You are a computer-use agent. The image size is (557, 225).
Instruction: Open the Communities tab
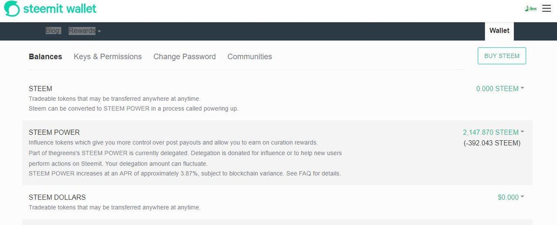pos(249,56)
